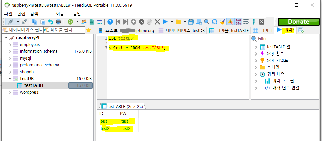Expand the wordpress database node
Viewport: 322px width, 141px height.
(10, 92)
